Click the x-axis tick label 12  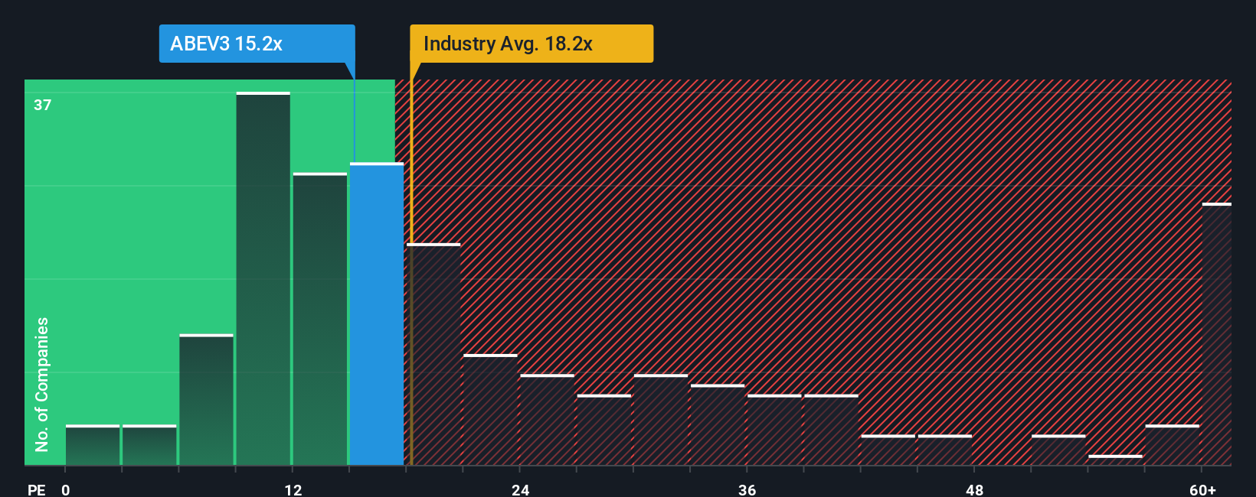(x=293, y=489)
